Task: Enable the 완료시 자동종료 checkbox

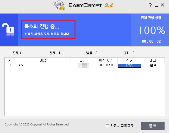Action: [107, 126]
